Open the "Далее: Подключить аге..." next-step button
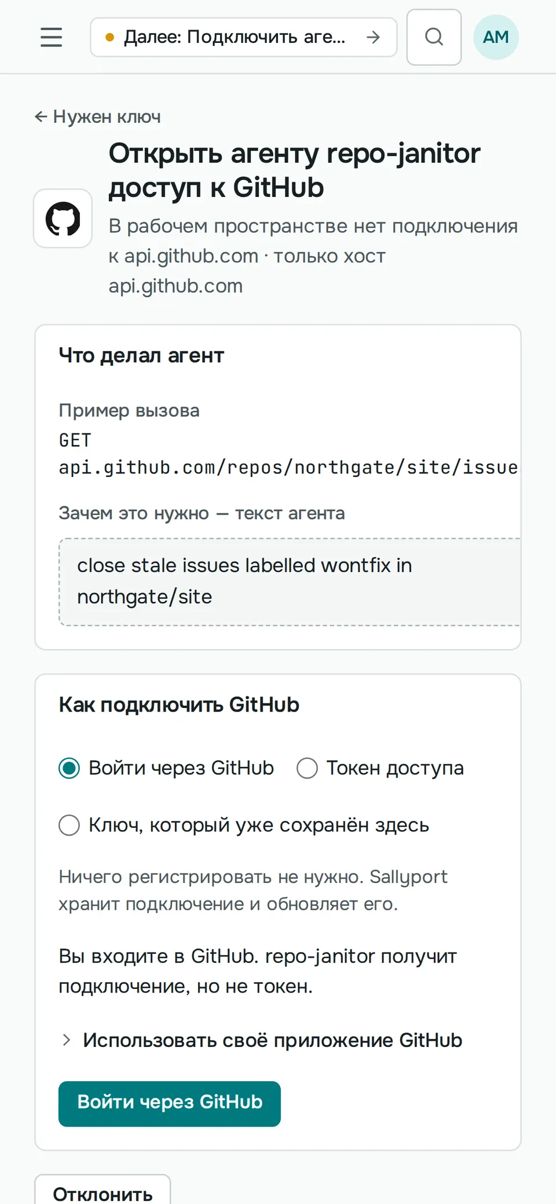 coord(244,37)
